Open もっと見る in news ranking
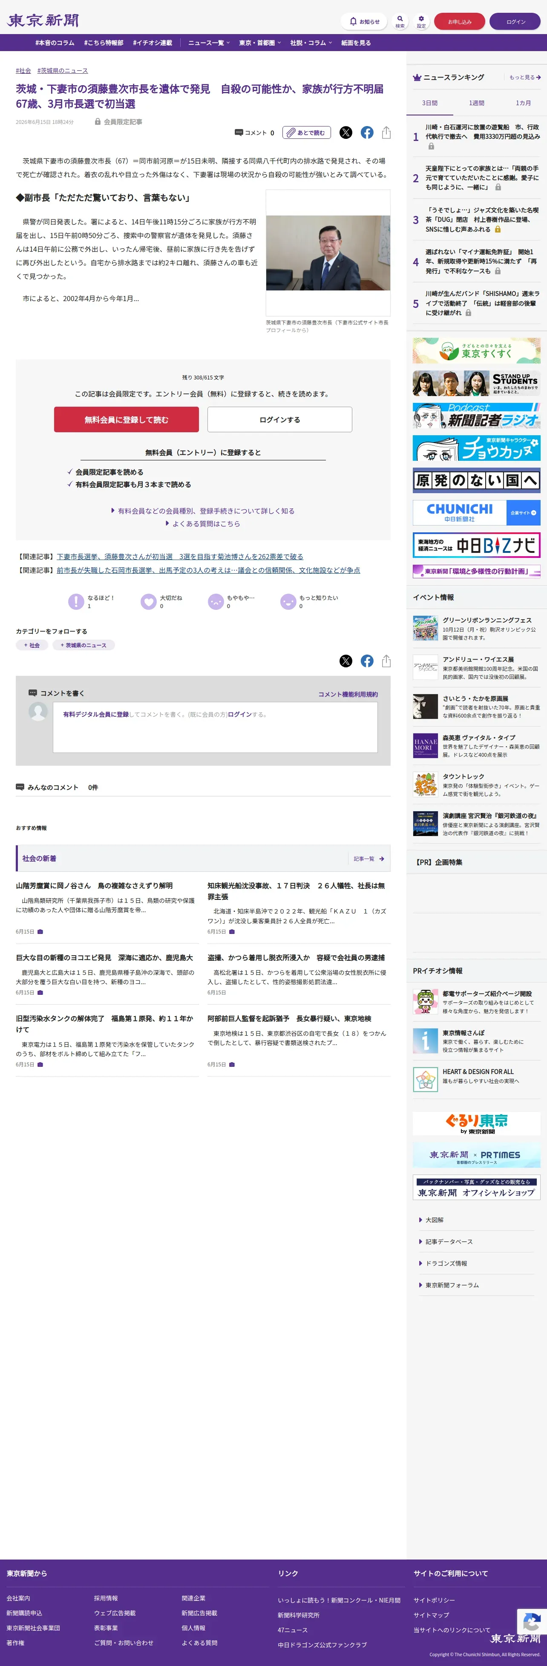Screen dimensions: 547x1666 click(x=525, y=78)
